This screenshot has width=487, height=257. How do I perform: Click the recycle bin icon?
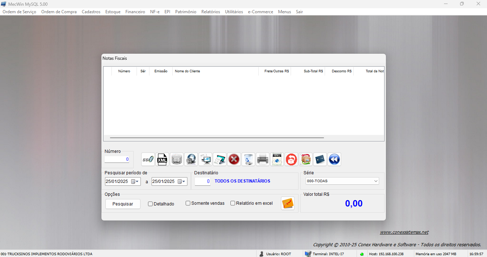[248, 159]
